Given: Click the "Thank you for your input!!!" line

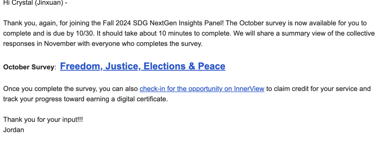Looking at the screenshot, I should (43, 120).
